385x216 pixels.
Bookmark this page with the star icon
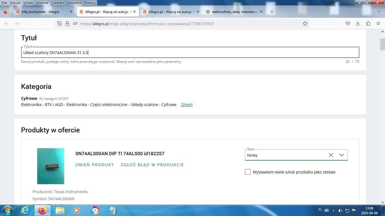[x=305, y=23]
